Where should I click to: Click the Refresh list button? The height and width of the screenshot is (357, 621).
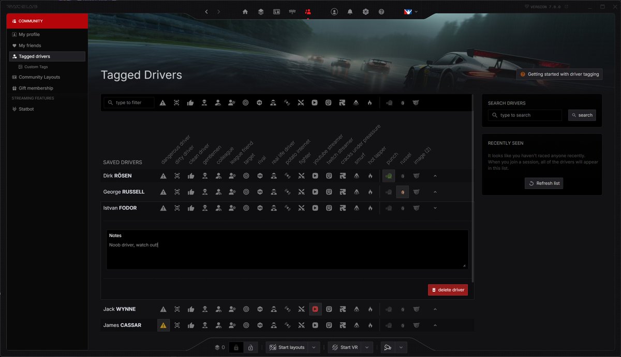click(543, 183)
